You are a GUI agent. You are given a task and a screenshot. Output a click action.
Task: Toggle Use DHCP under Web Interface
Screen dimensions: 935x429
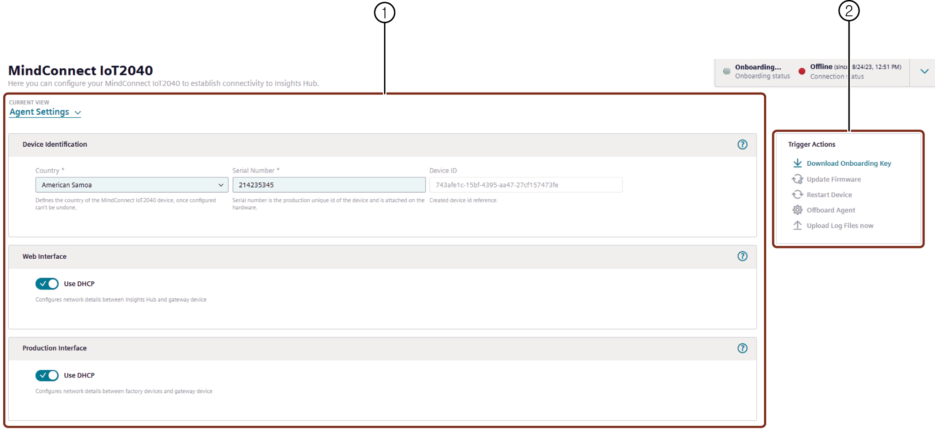[47, 284]
